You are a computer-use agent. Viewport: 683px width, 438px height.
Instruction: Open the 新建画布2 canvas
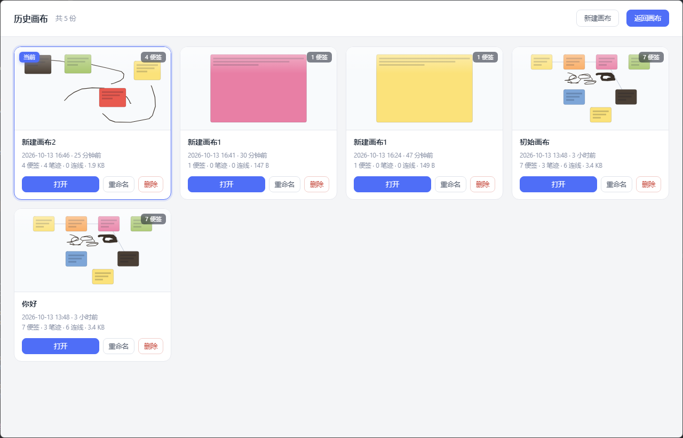(x=60, y=184)
